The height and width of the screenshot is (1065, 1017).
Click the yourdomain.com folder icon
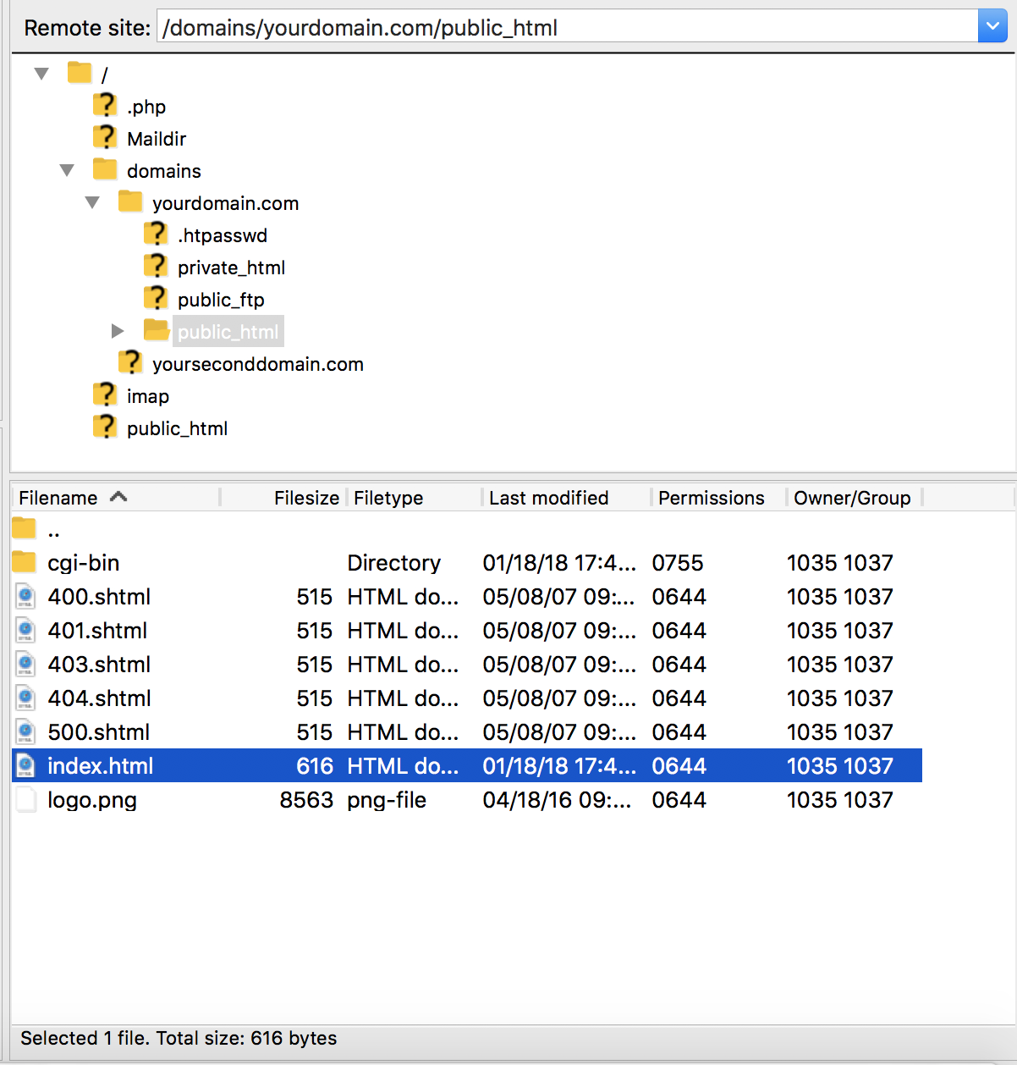(130, 201)
